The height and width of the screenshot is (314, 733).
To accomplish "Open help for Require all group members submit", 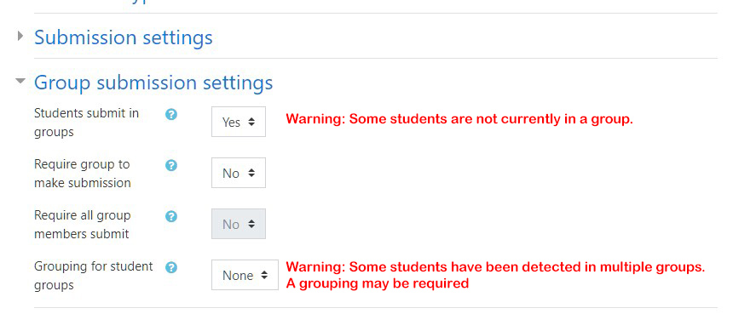I will [171, 216].
